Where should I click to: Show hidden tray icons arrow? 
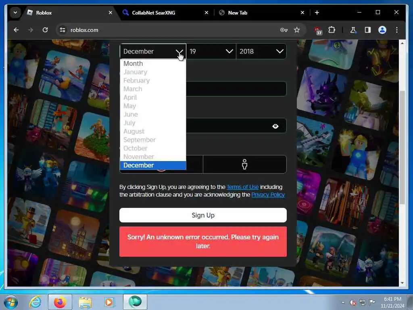[x=343, y=302]
